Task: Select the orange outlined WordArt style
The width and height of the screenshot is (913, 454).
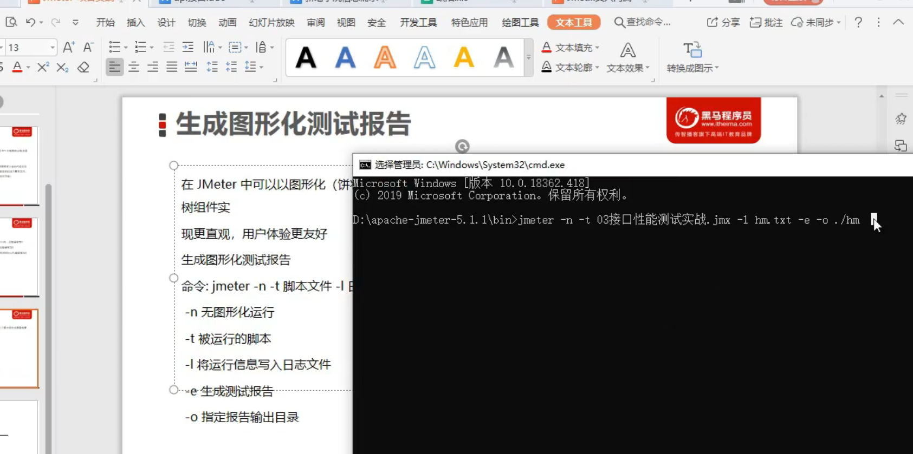Action: (385, 57)
